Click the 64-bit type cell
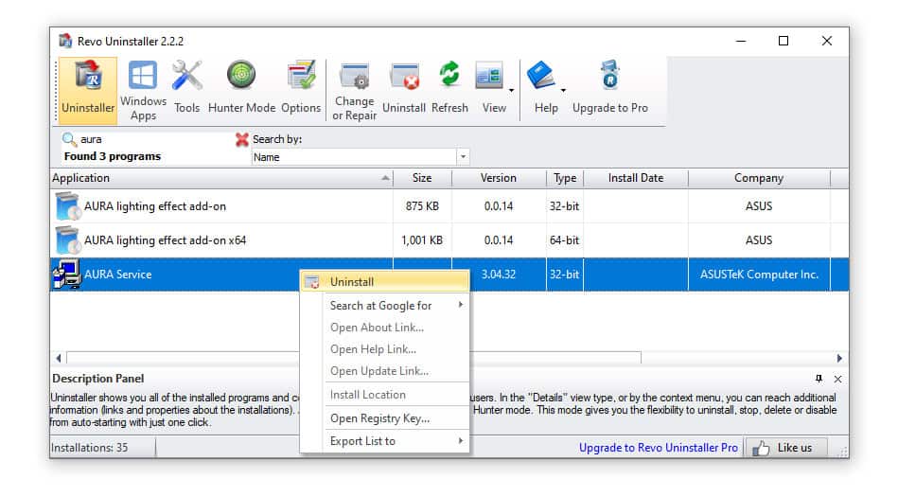The width and height of the screenshot is (898, 497). 565,240
